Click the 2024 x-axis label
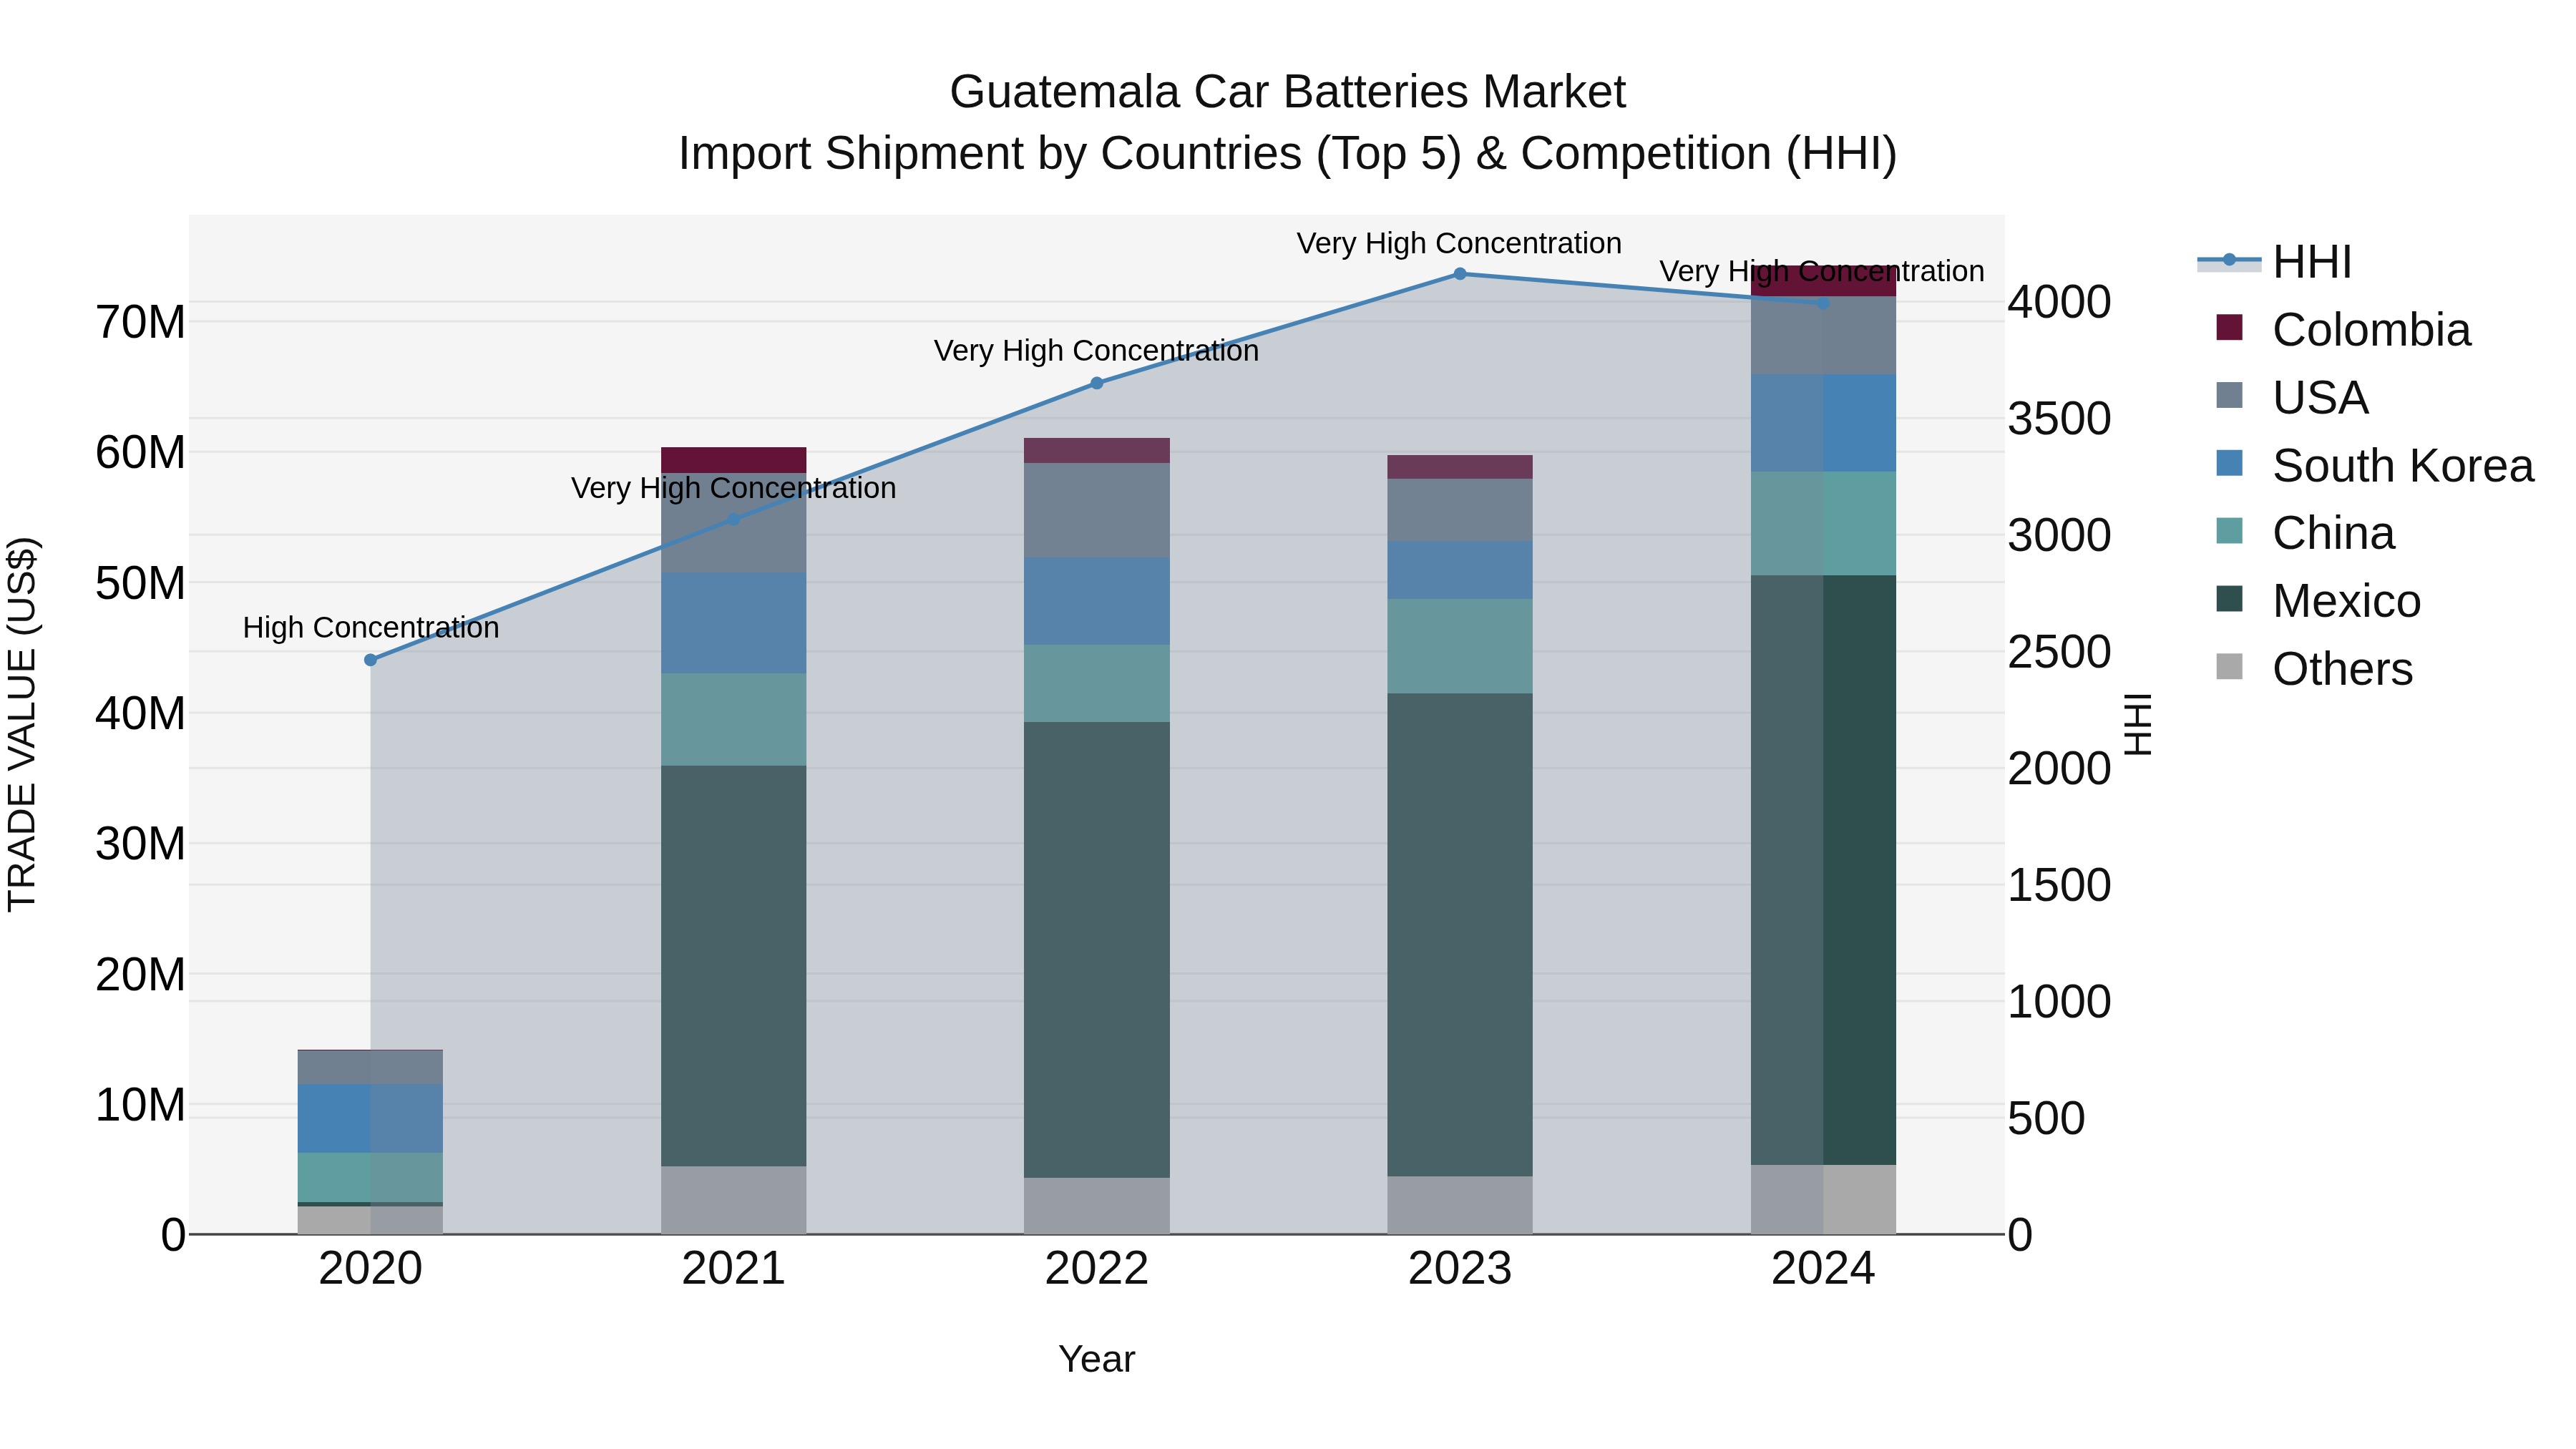 (1823, 1269)
